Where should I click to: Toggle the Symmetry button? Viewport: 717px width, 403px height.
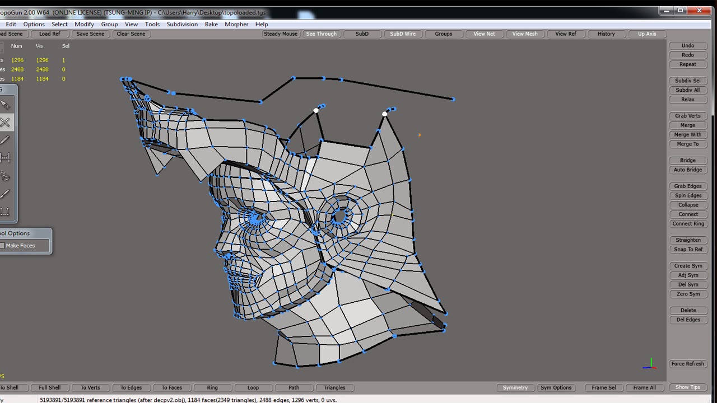(x=515, y=387)
